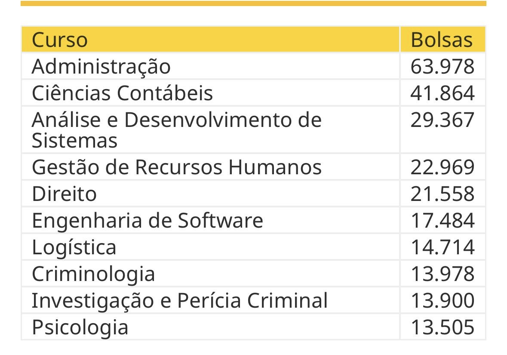Image resolution: width=507 pixels, height=355 pixels.
Task: Click the 29.367 value cell
Action: 442,120
